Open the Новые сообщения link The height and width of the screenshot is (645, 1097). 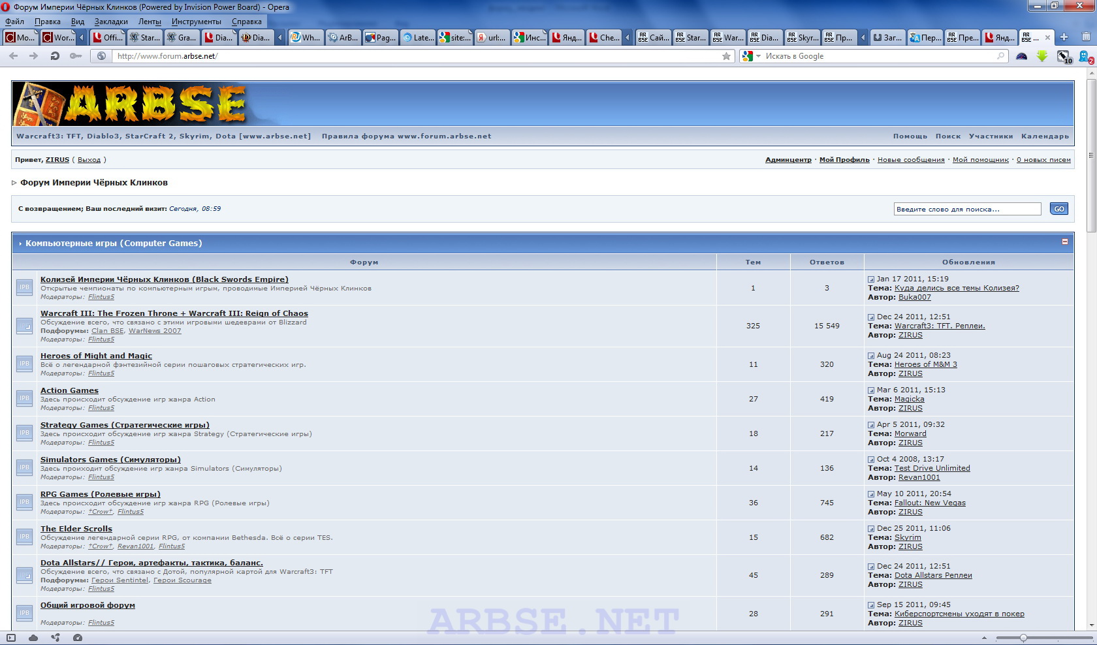tap(911, 160)
